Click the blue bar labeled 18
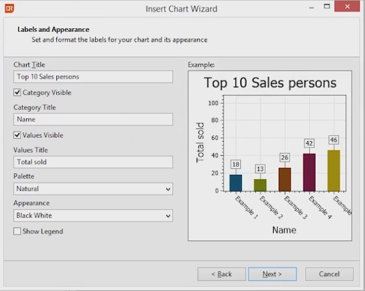 236,183
